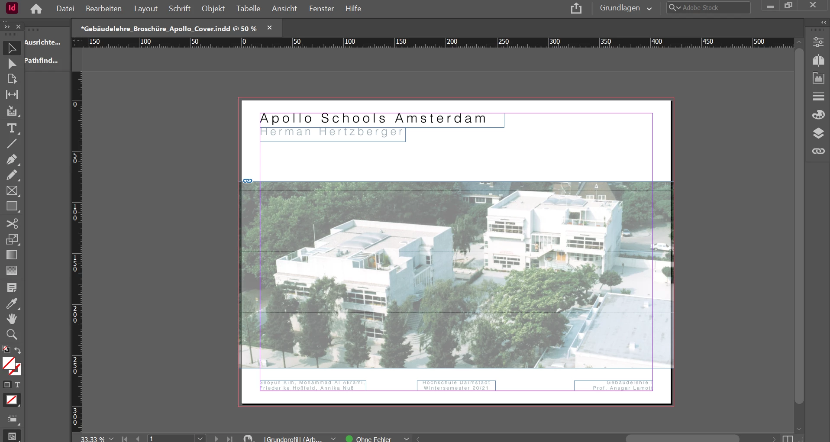Viewport: 830px width, 442px height.
Task: Open the Ausrichten panel
Action: tap(42, 42)
